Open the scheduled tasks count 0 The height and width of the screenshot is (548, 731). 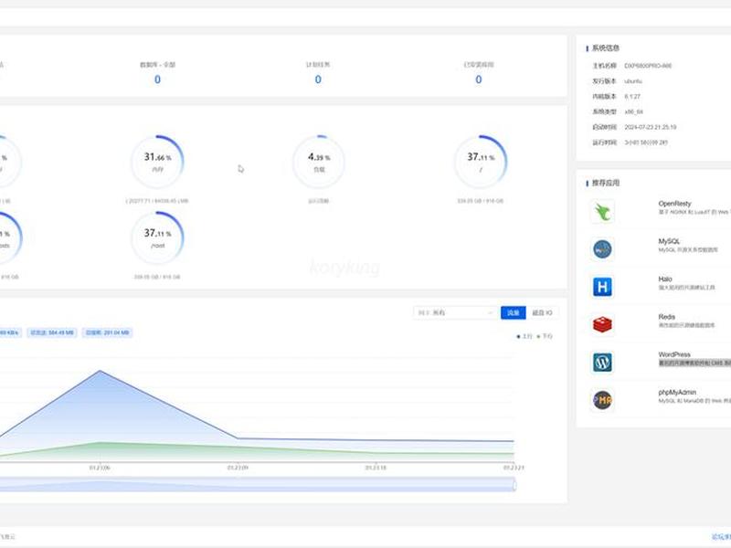[318, 79]
